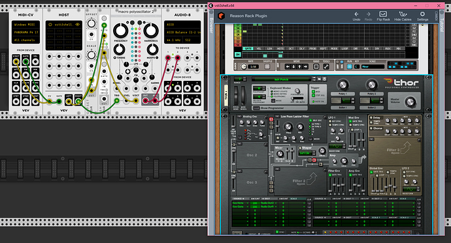451x243 pixels.
Task: Click the Reason Rack Plugin logo icon
Action: pos(221,16)
